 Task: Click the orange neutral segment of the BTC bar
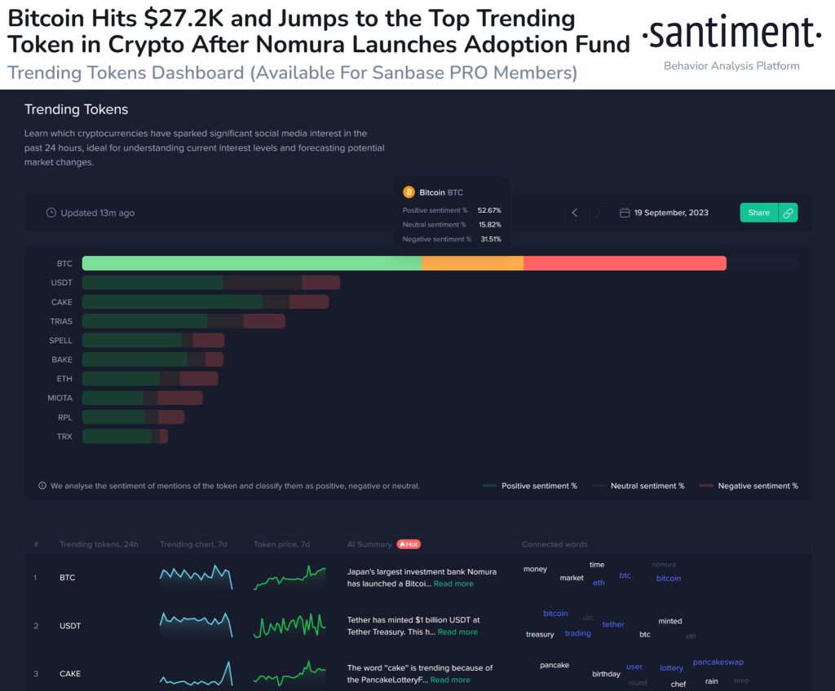[x=472, y=263]
